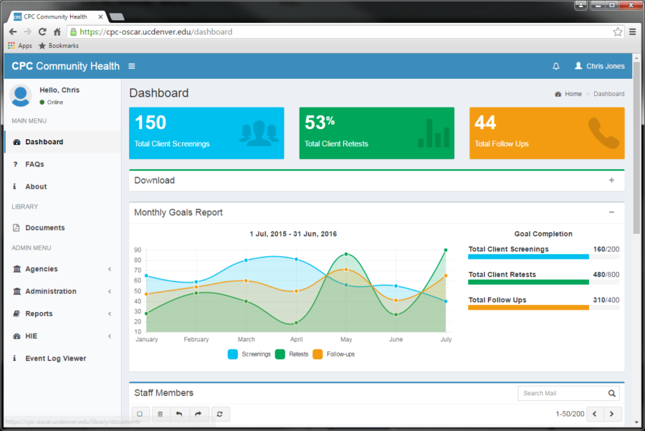Click the browser reload icon
The width and height of the screenshot is (645, 431).
click(42, 32)
